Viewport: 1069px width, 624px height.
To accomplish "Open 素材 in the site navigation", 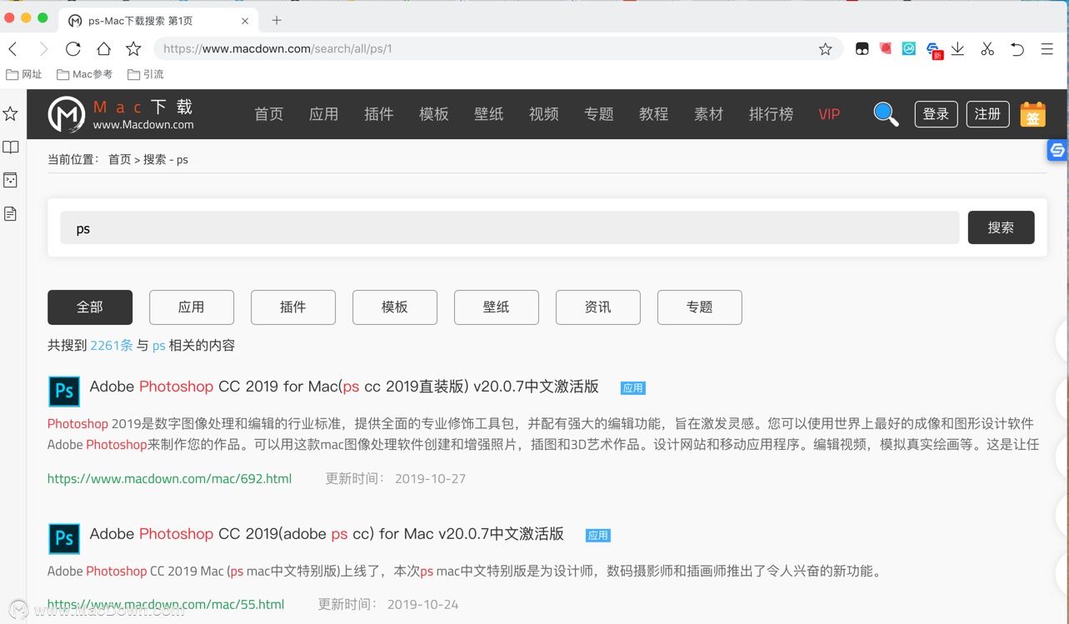I will coord(709,114).
